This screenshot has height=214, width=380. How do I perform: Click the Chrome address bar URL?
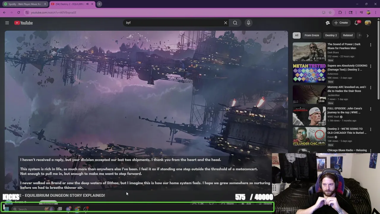click(x=53, y=12)
